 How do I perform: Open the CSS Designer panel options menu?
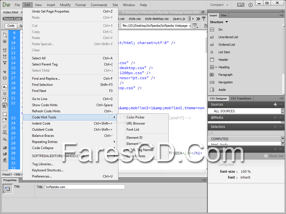pos(282,98)
